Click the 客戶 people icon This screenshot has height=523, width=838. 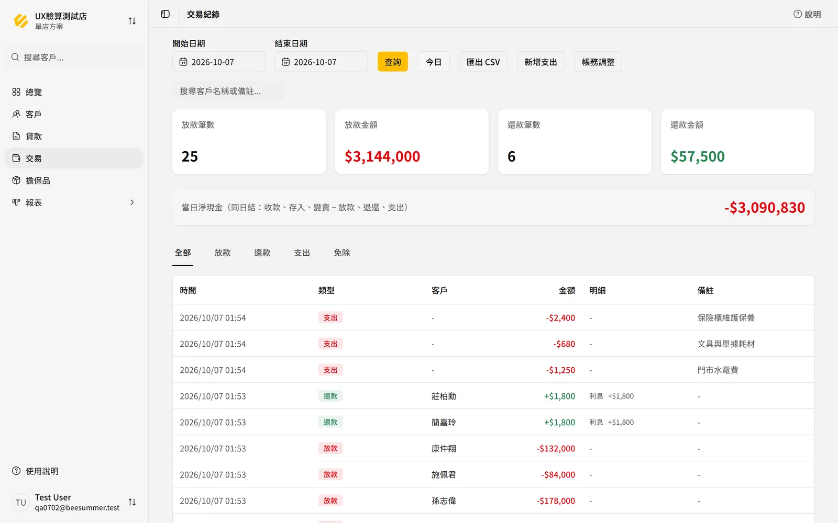[x=16, y=114]
